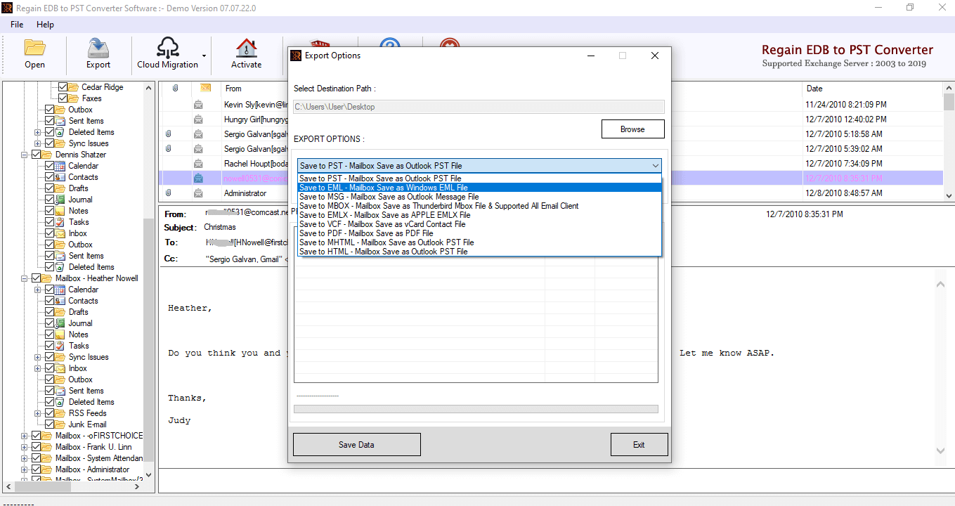
Task: Click the envelope icon in the Hungry Girl row
Action: pos(199,119)
